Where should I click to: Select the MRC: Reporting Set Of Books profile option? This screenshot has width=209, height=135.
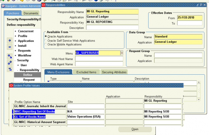pos(40,111)
